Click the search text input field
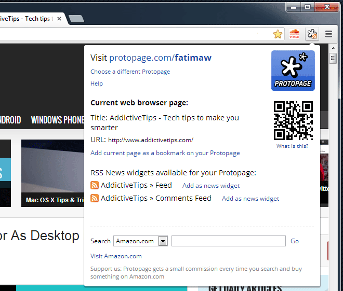This screenshot has width=343, height=291. pyautogui.click(x=229, y=241)
